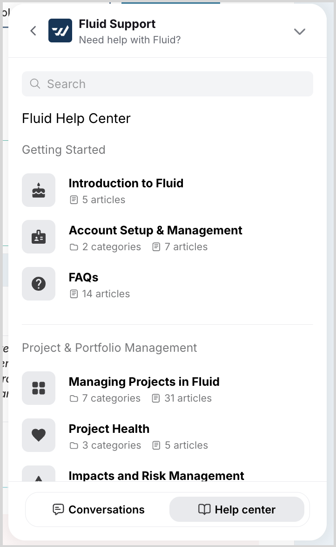This screenshot has width=336, height=547.
Task: Click the Impacts and Risk triangle icon
Action: point(39,476)
